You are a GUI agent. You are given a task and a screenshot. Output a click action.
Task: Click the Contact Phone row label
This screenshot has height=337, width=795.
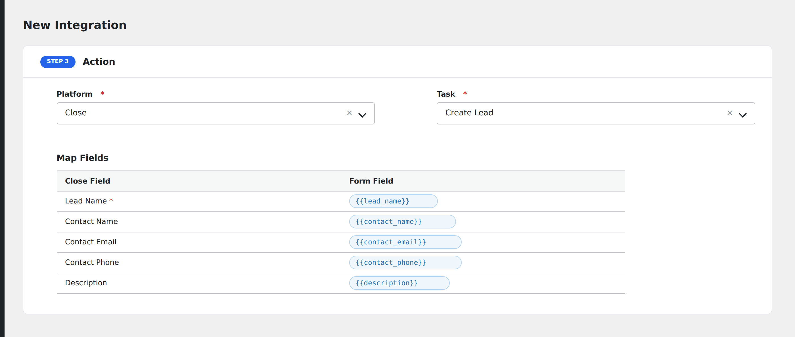point(92,262)
